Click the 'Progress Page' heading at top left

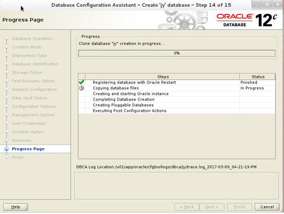tap(23, 20)
